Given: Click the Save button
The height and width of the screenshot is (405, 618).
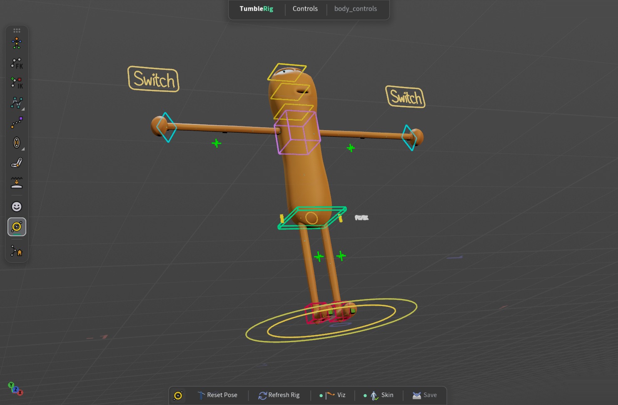Looking at the screenshot, I should click(x=425, y=395).
